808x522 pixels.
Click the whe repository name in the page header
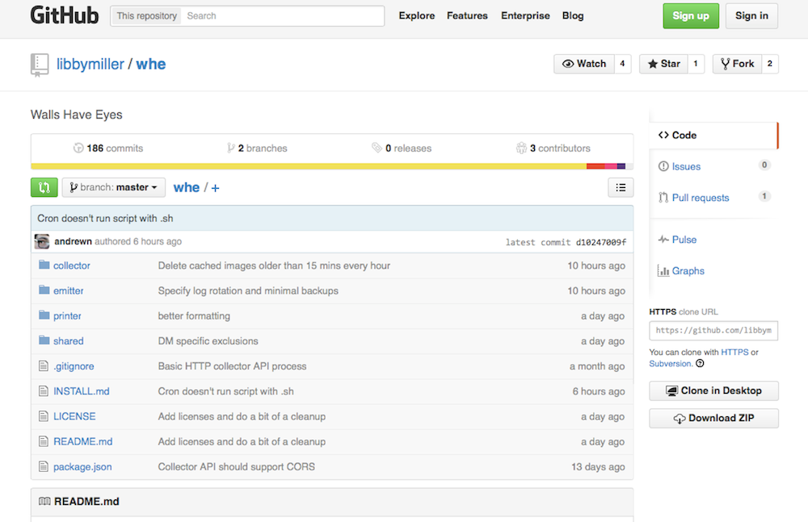pyautogui.click(x=151, y=65)
